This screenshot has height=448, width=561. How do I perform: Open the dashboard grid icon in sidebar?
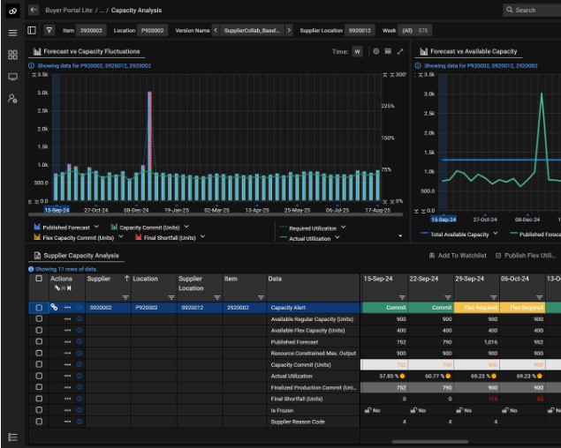click(12, 55)
